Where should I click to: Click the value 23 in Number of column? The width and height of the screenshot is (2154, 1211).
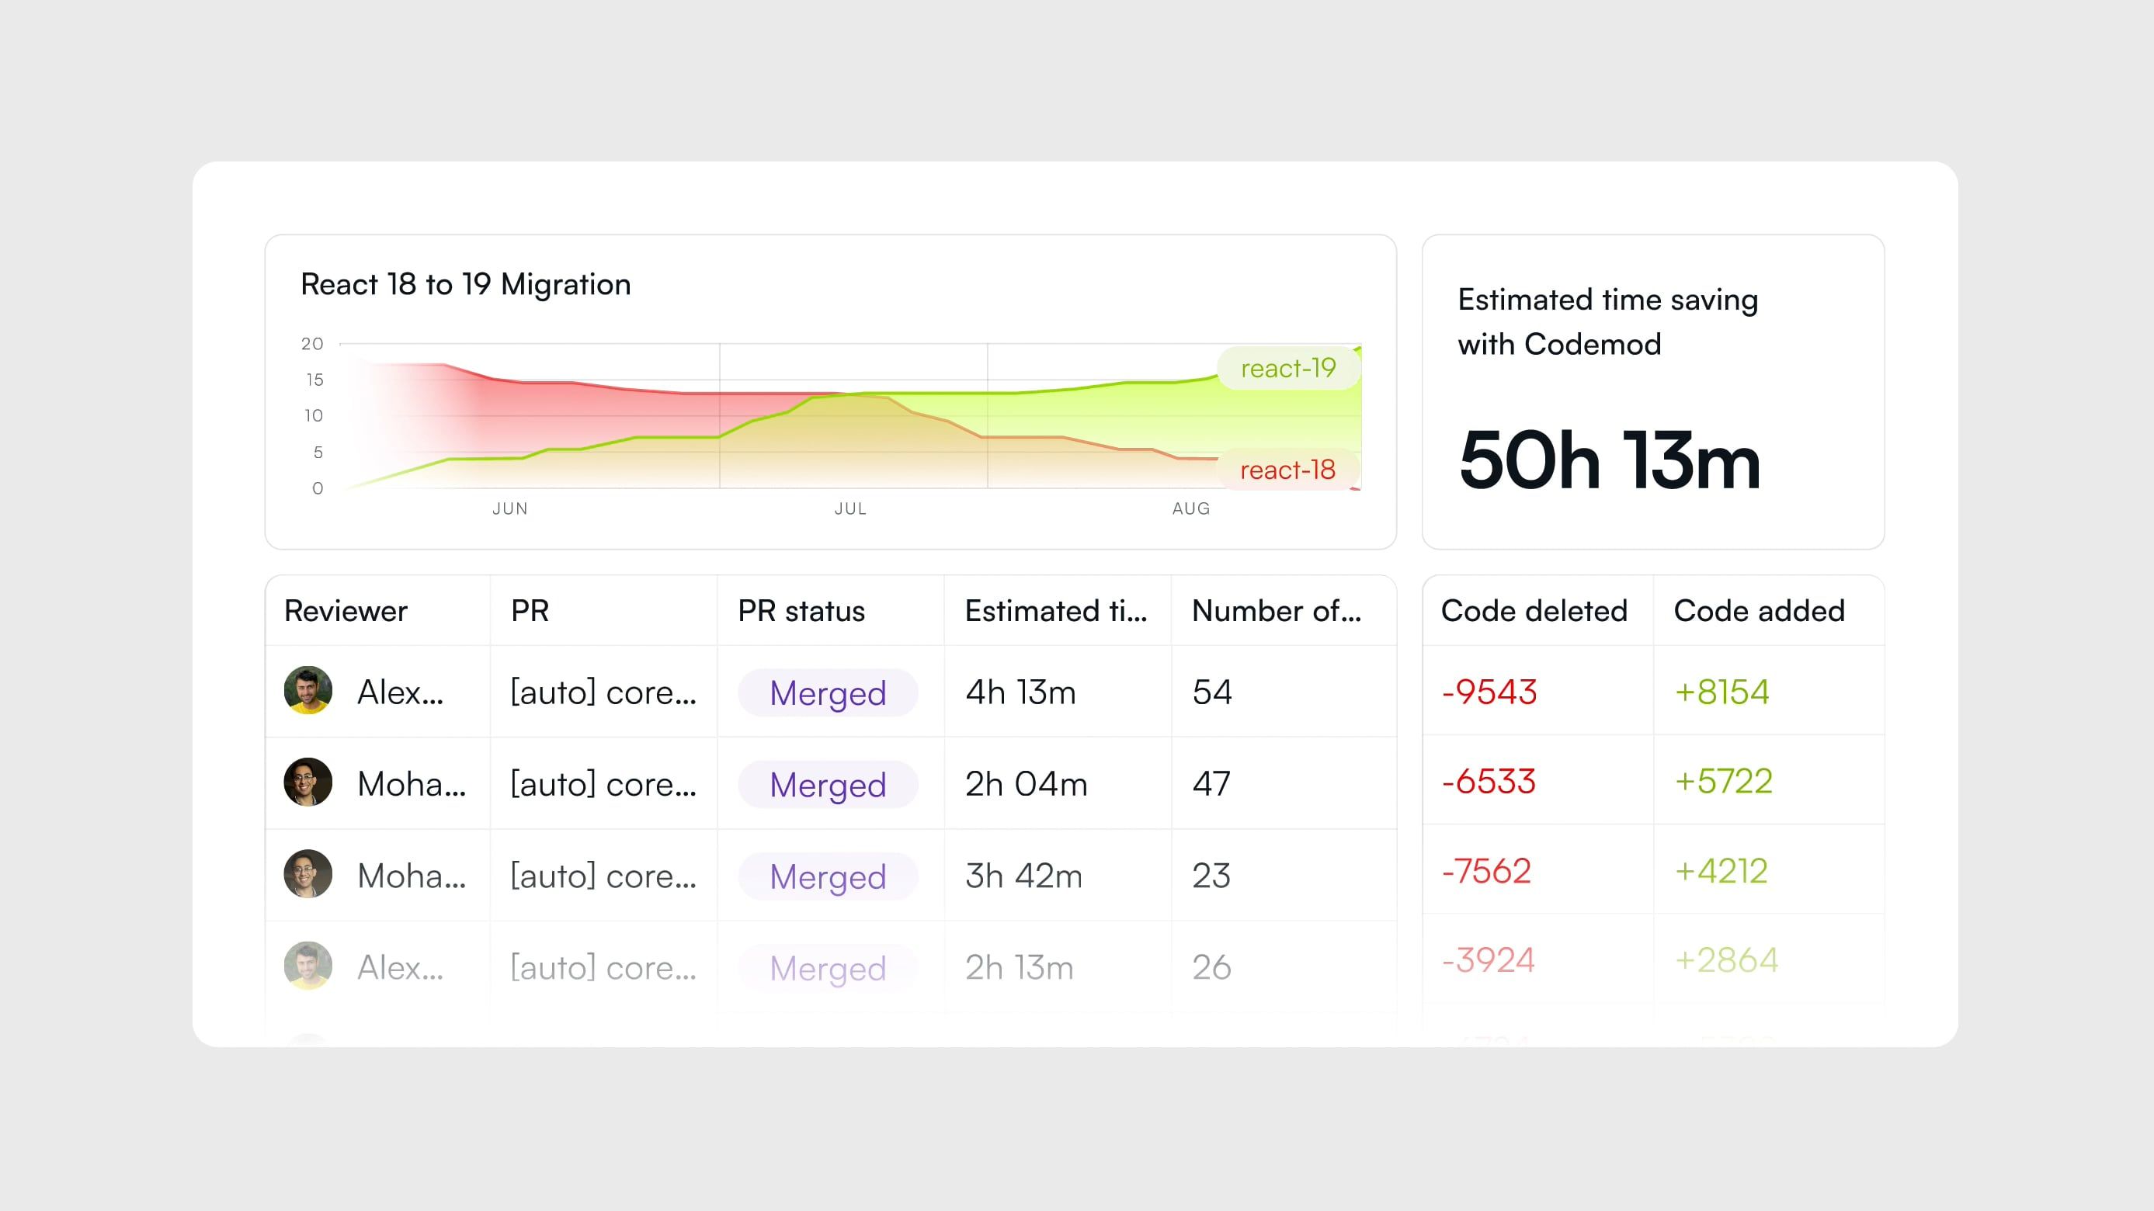(x=1211, y=876)
